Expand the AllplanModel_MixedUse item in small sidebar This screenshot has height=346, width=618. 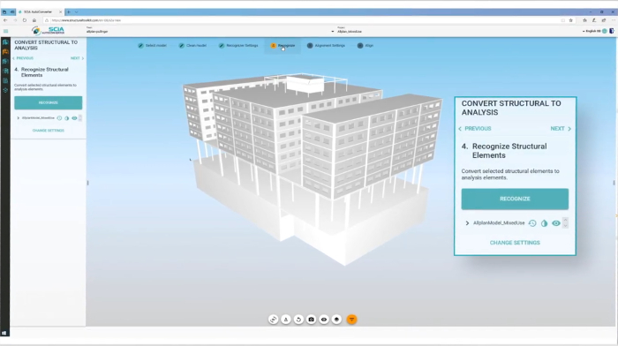(x=19, y=117)
